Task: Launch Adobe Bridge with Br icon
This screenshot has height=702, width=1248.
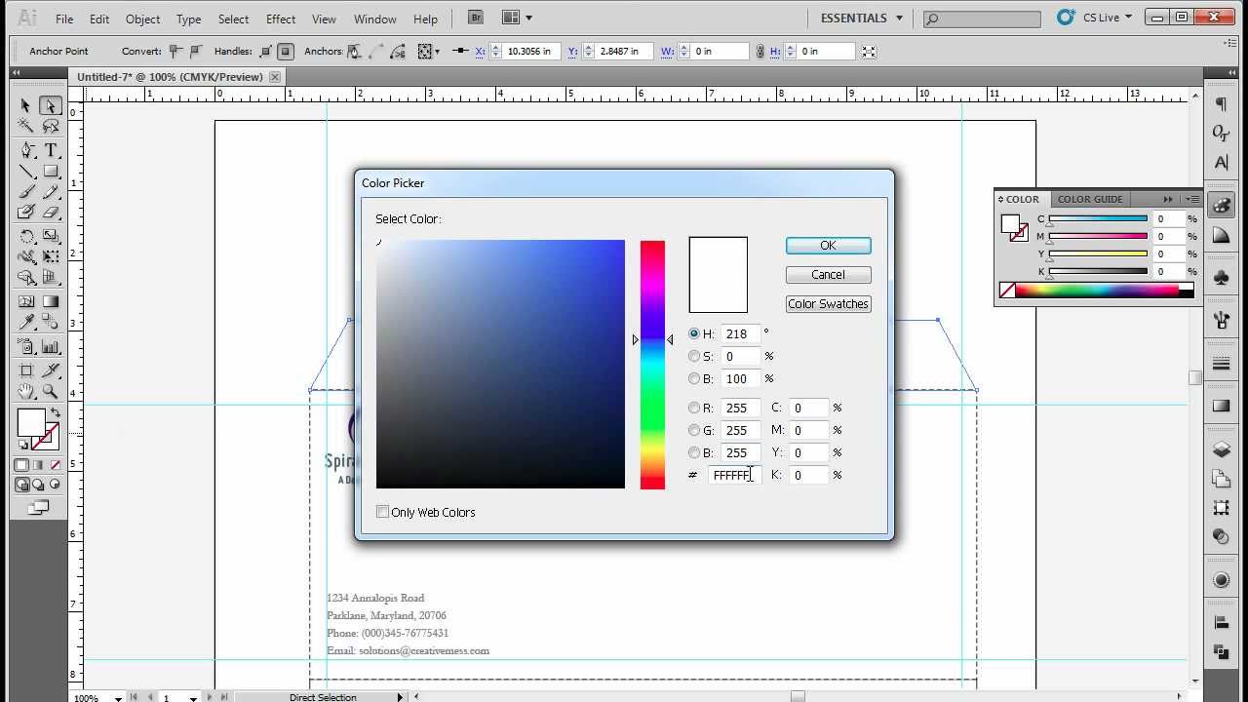Action: [x=475, y=18]
